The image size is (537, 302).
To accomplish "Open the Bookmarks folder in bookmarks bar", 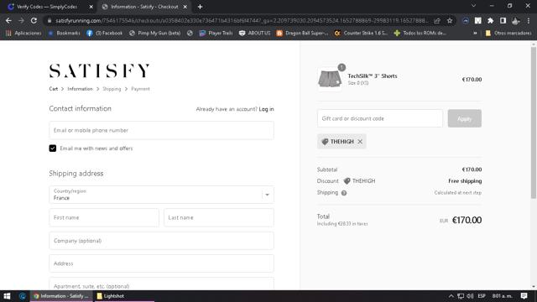I will pyautogui.click(x=64, y=33).
